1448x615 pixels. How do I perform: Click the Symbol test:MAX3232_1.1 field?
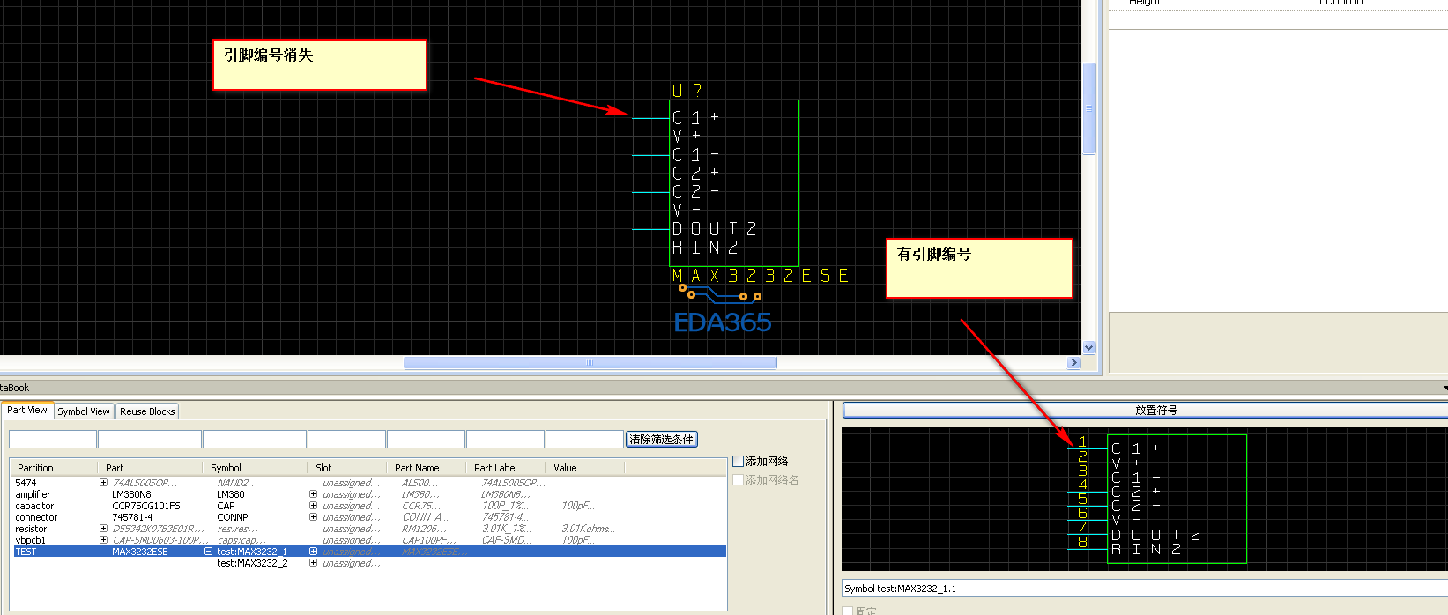1145,589
